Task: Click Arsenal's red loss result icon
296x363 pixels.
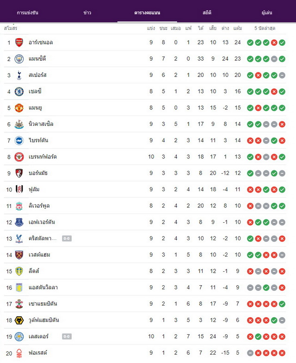Action: coord(274,43)
